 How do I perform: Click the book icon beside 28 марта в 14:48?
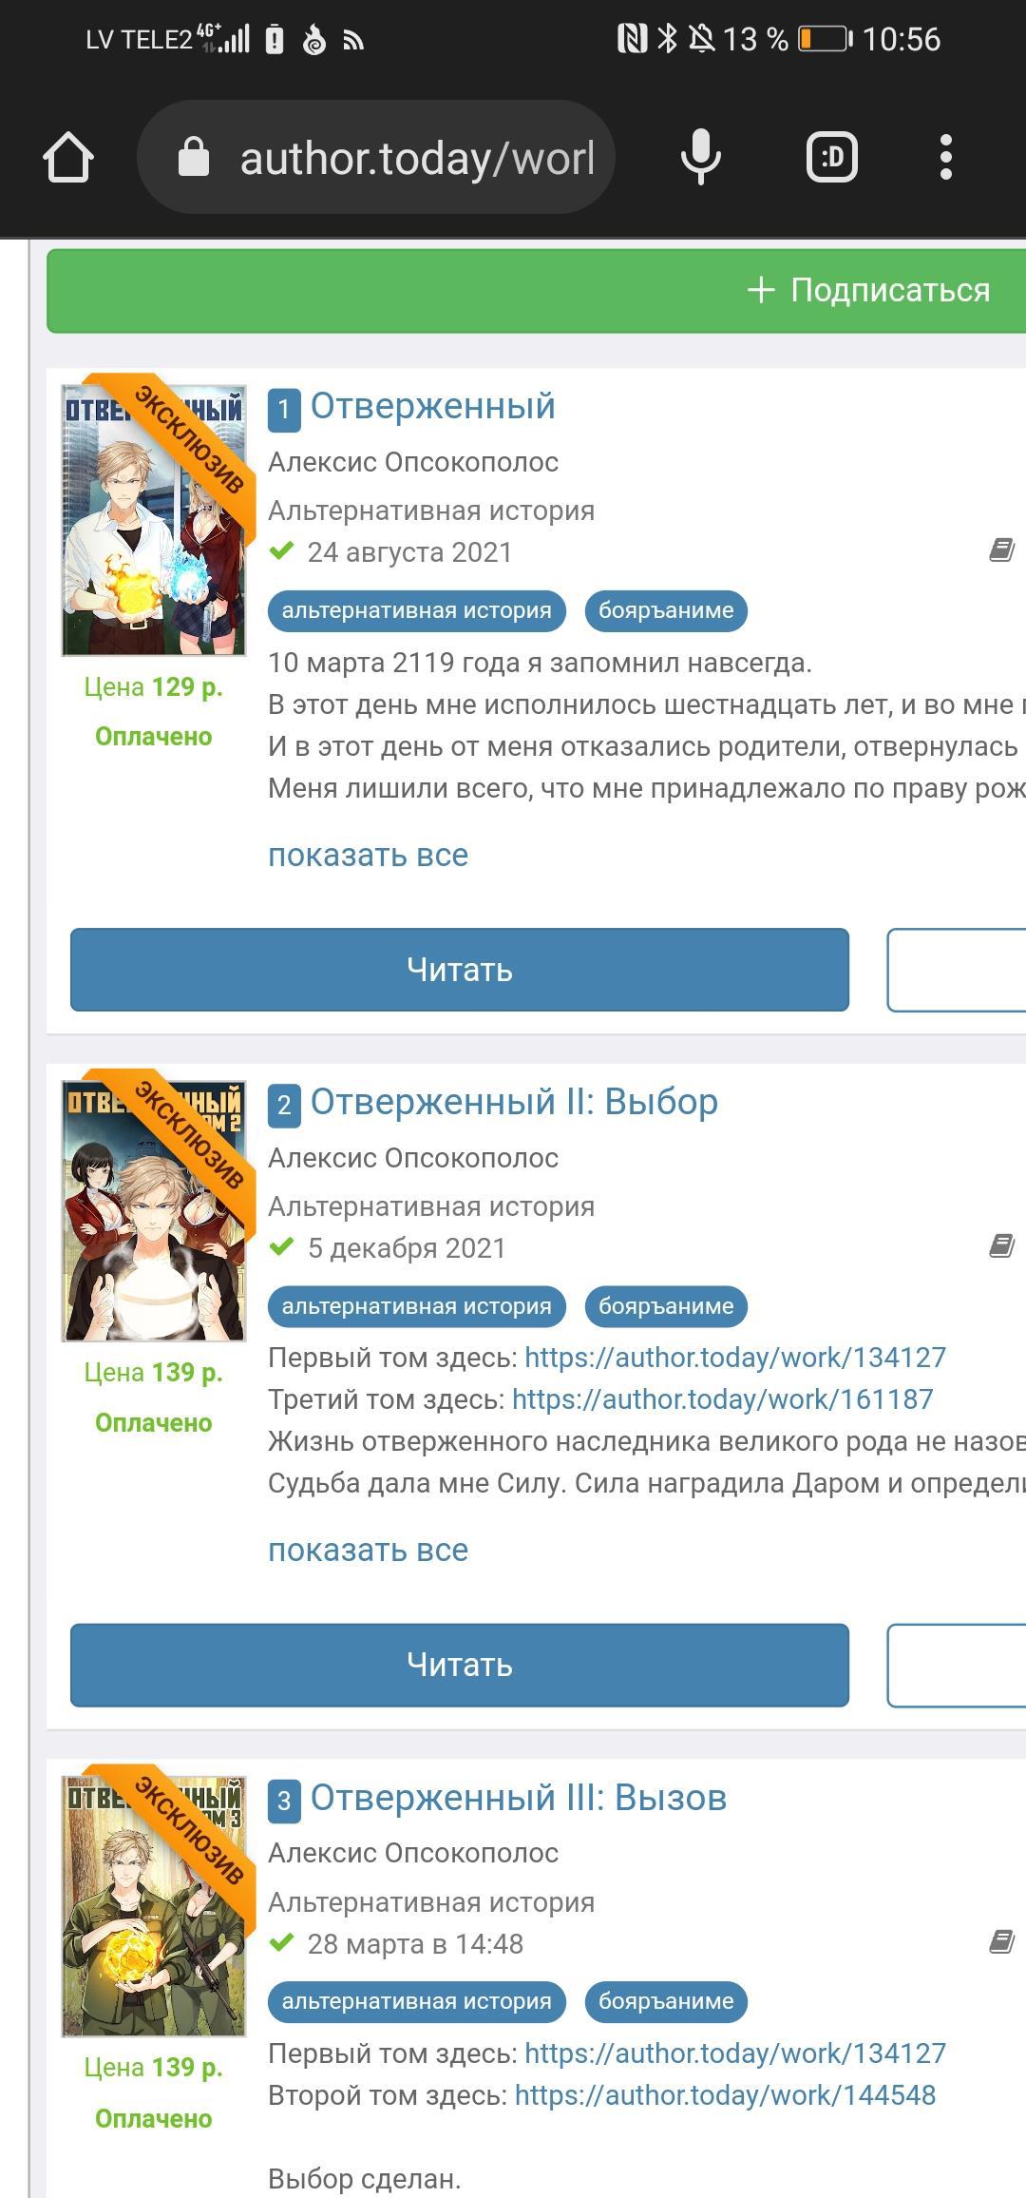tap(1001, 1941)
